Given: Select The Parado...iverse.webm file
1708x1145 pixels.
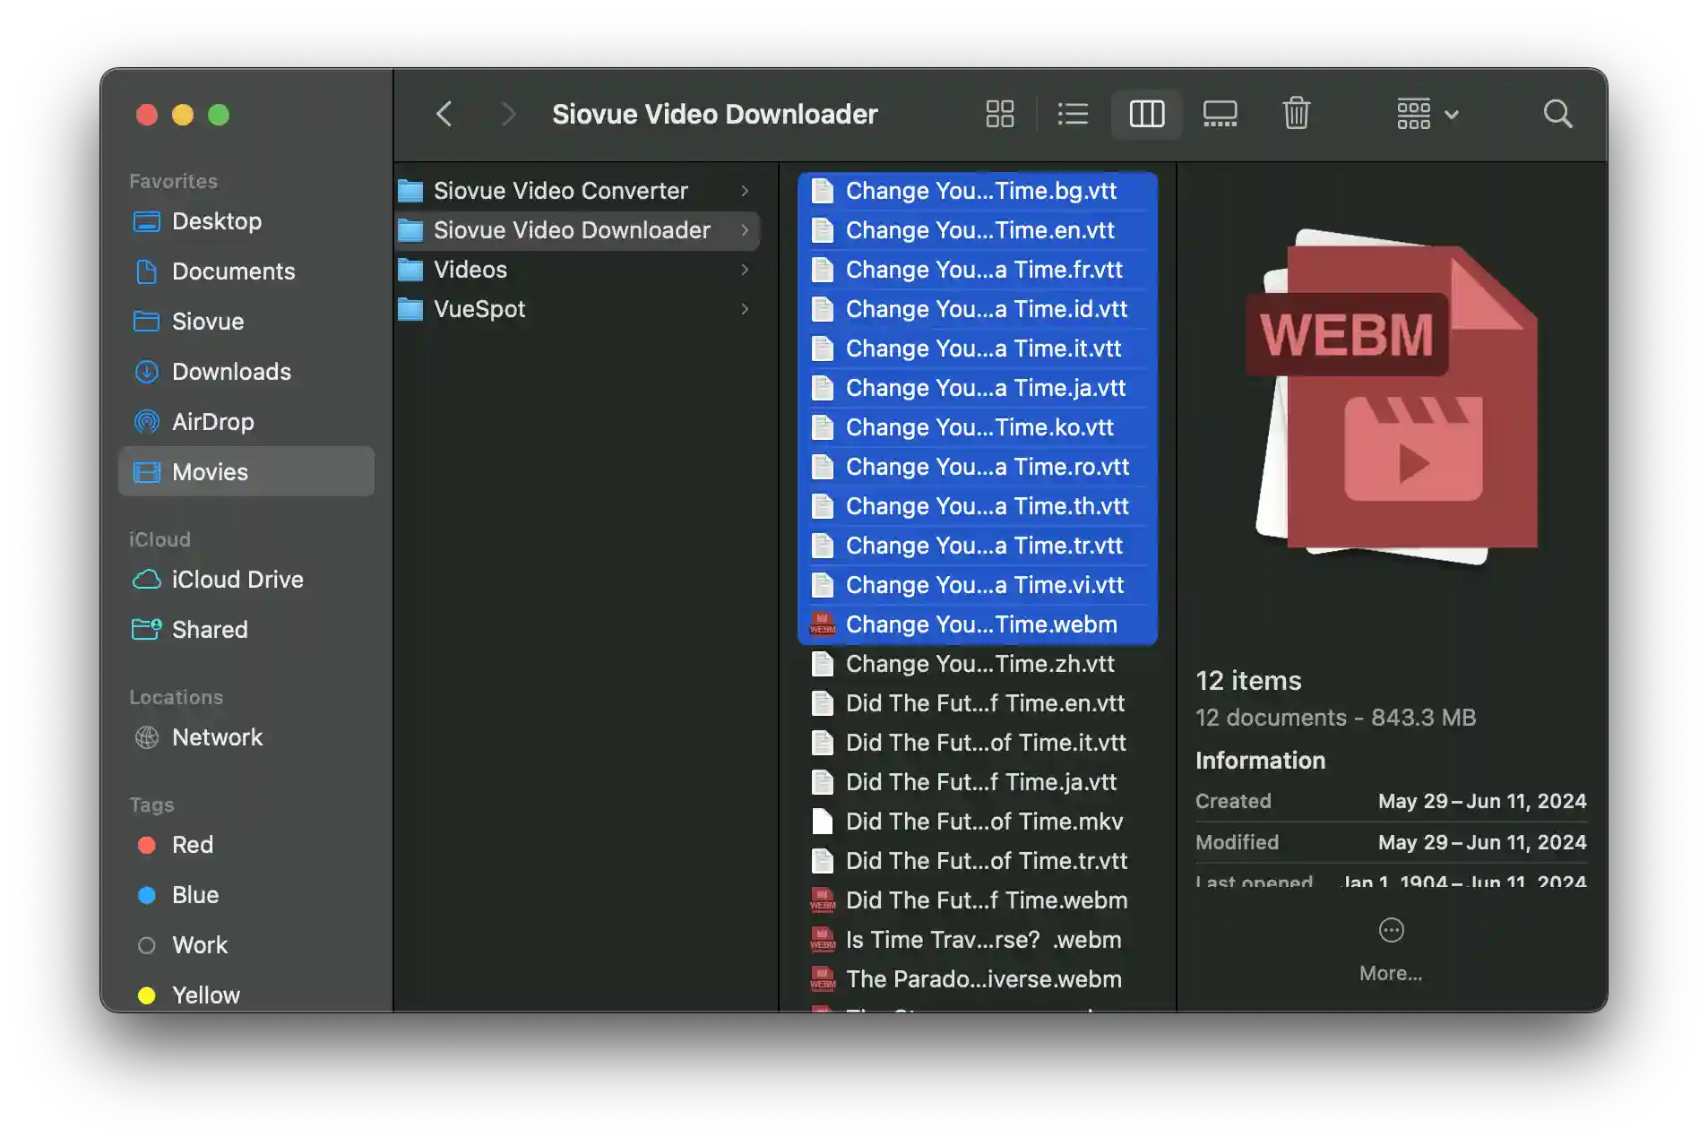Looking at the screenshot, I should 978,979.
